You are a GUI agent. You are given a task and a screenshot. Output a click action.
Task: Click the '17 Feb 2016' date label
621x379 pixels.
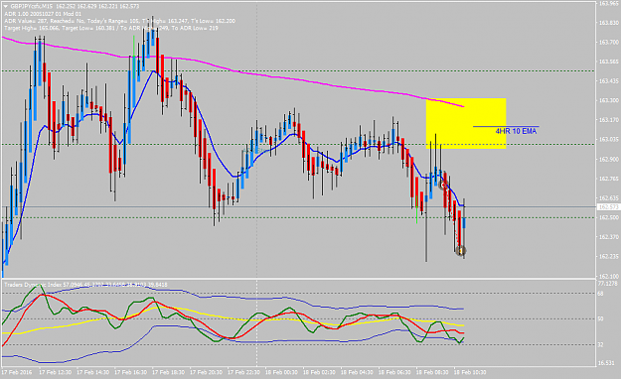coord(17,372)
